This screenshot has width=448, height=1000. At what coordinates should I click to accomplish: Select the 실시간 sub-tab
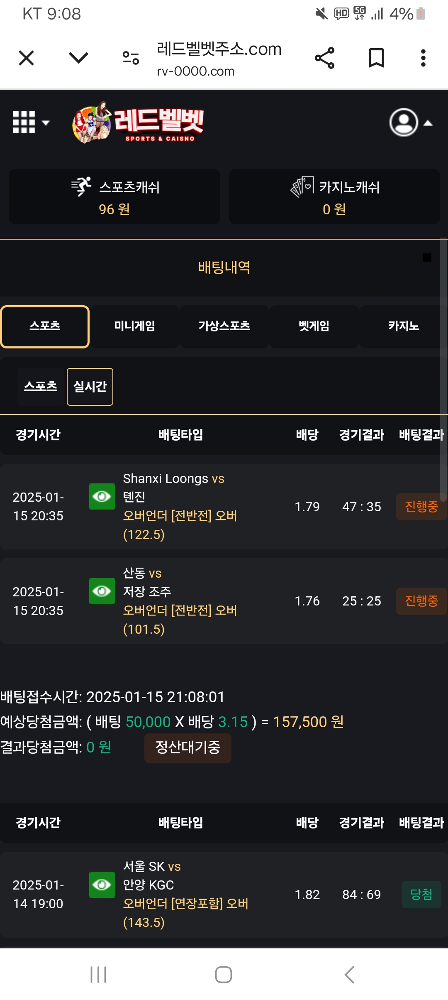pyautogui.click(x=90, y=387)
